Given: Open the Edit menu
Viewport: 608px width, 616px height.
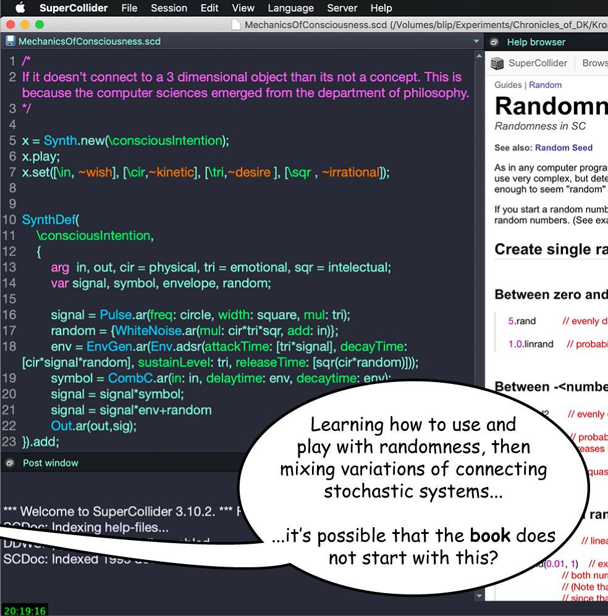Looking at the screenshot, I should pyautogui.click(x=209, y=8).
